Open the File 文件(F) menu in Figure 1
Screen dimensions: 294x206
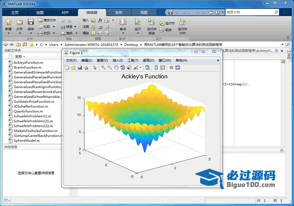[x=71, y=61]
